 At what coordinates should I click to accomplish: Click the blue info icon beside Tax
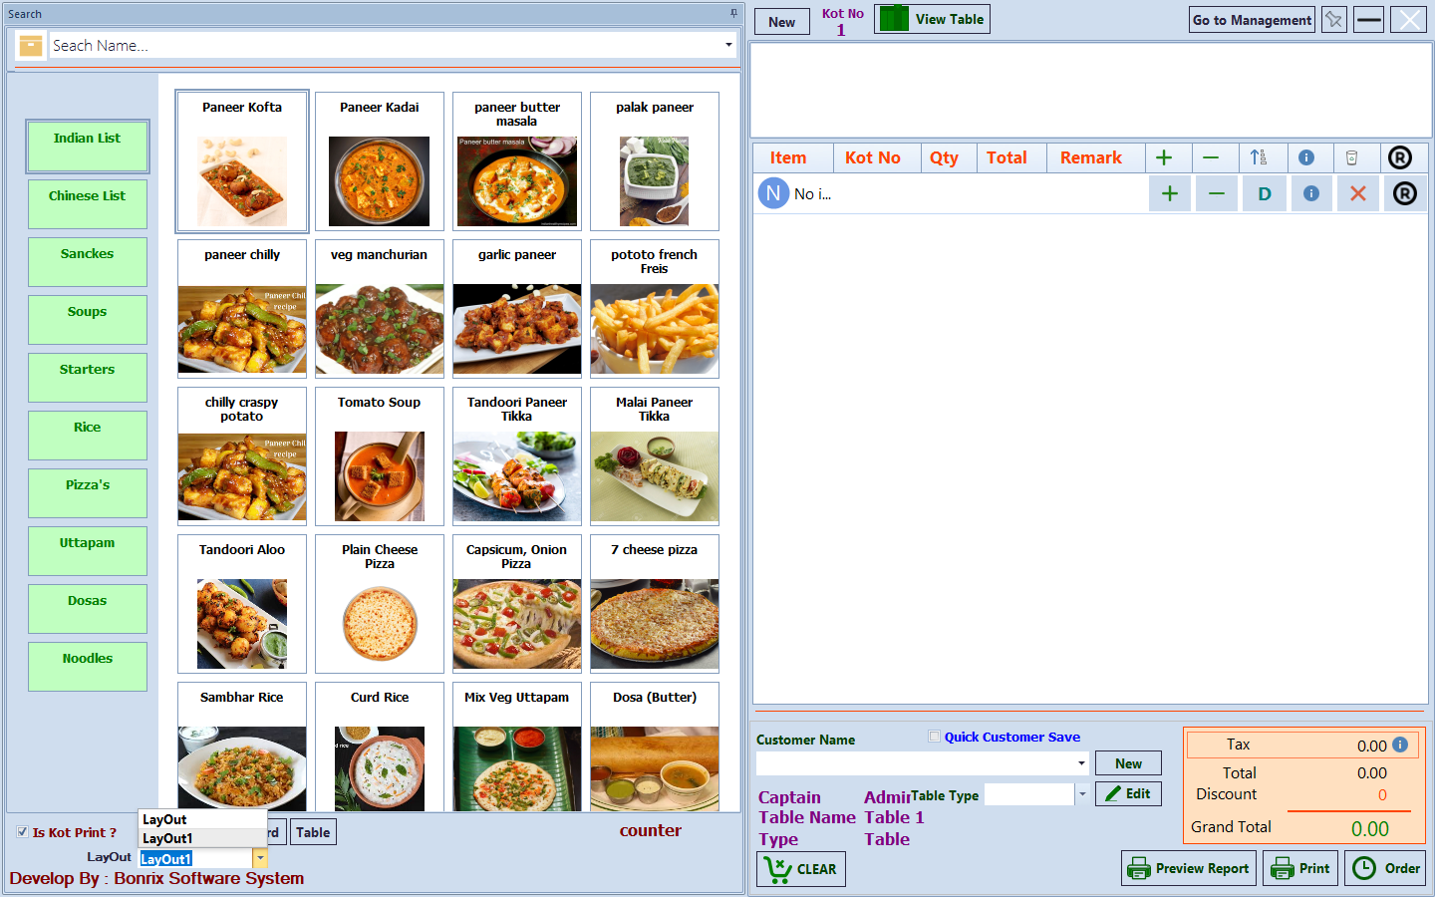1400,745
